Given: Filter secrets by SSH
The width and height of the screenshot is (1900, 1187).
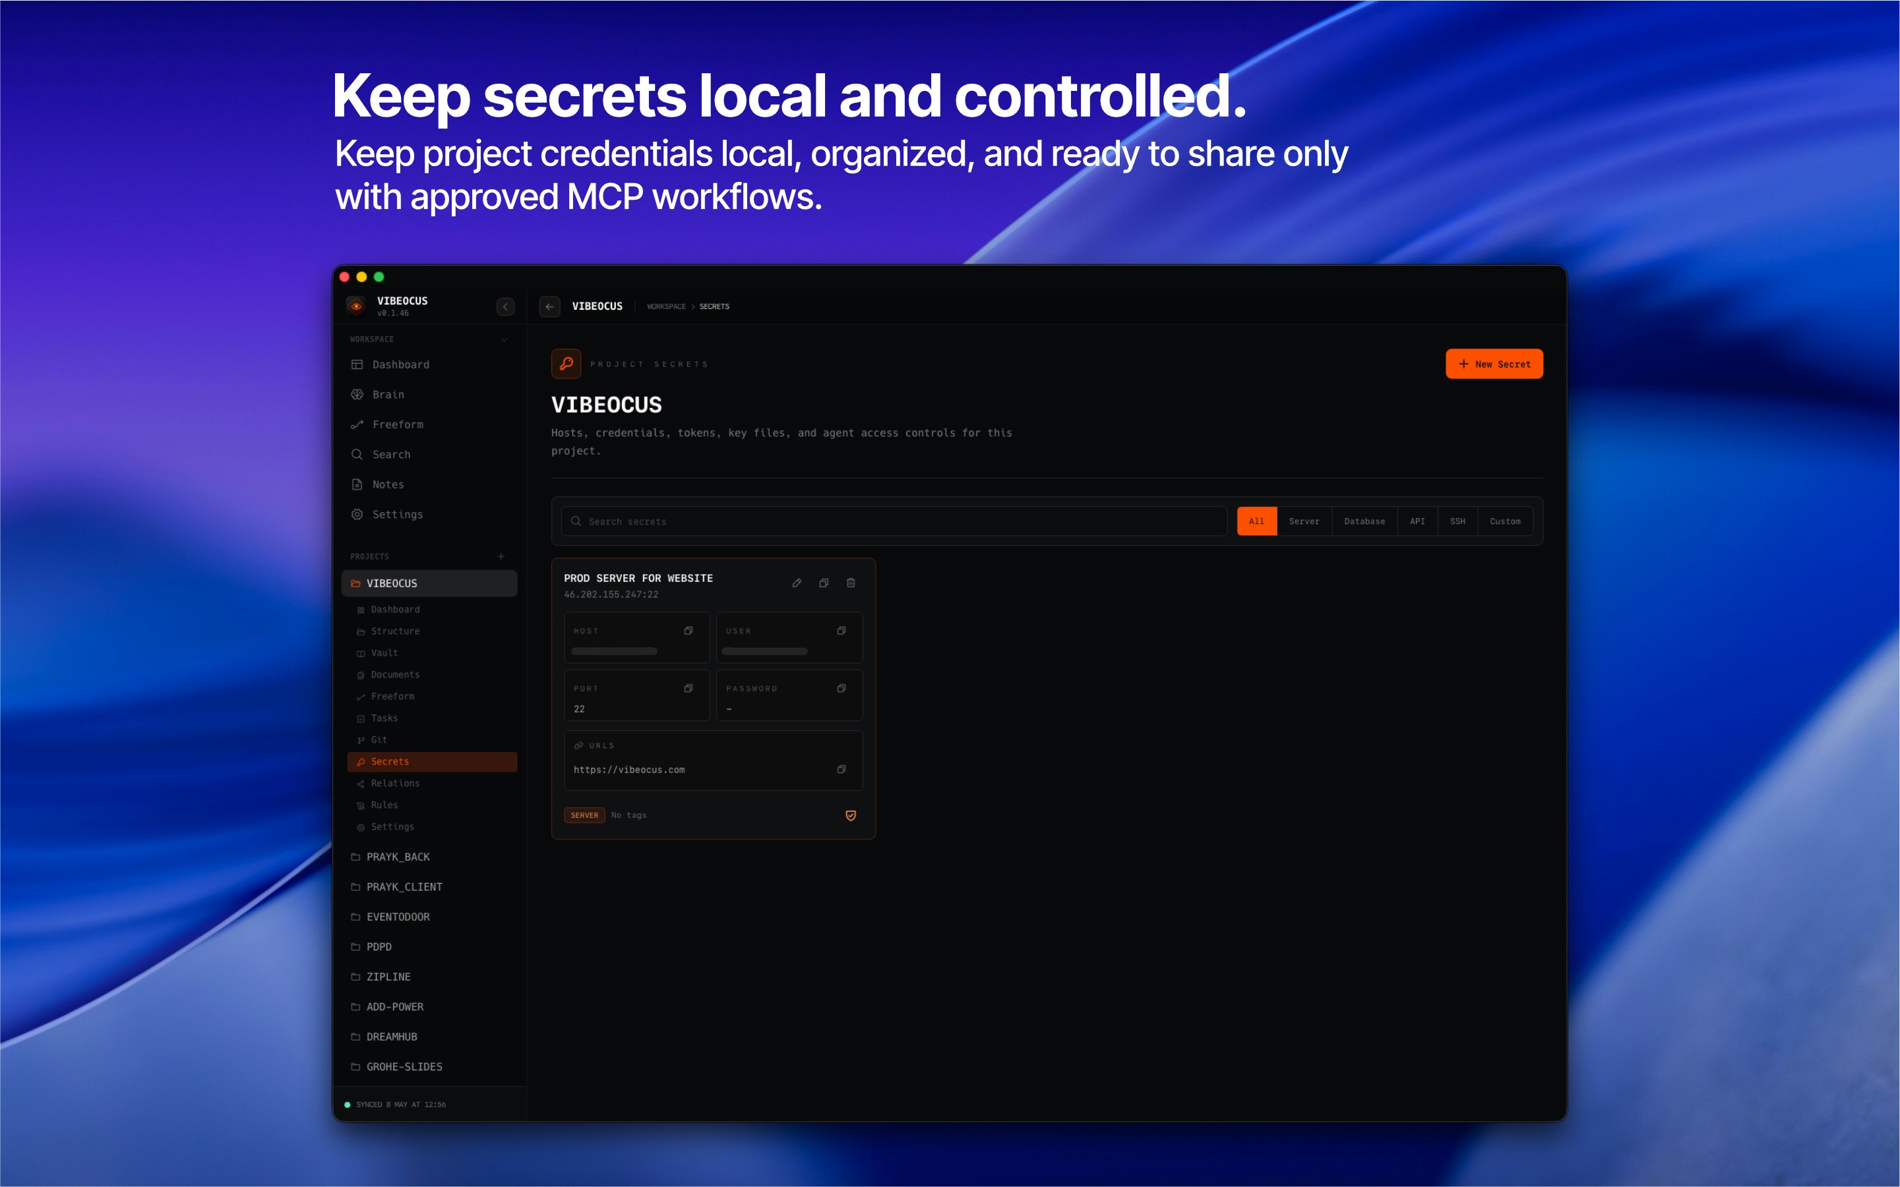Looking at the screenshot, I should coord(1457,521).
